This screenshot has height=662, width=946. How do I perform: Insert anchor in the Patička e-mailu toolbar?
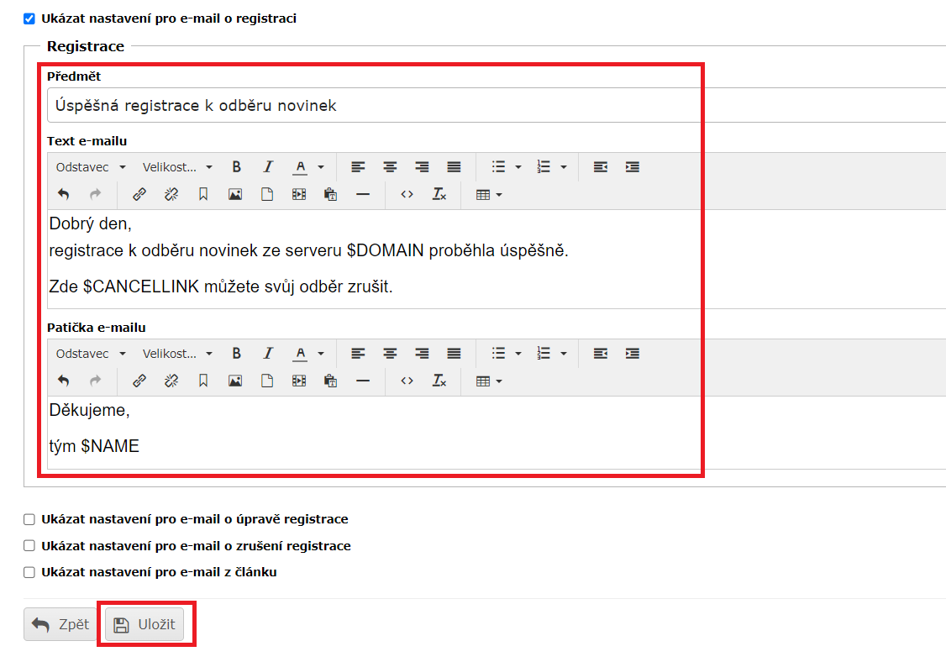[x=203, y=381]
